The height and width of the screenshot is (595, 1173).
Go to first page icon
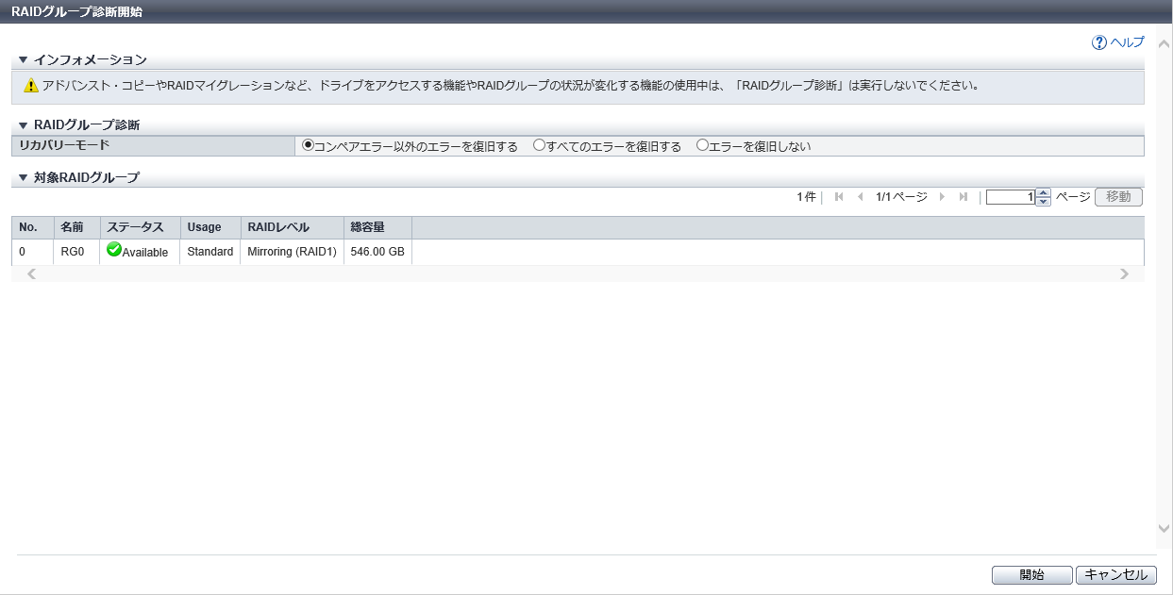839,197
